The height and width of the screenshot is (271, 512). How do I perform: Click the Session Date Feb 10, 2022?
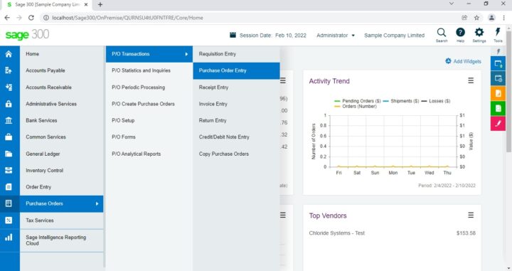coord(272,36)
